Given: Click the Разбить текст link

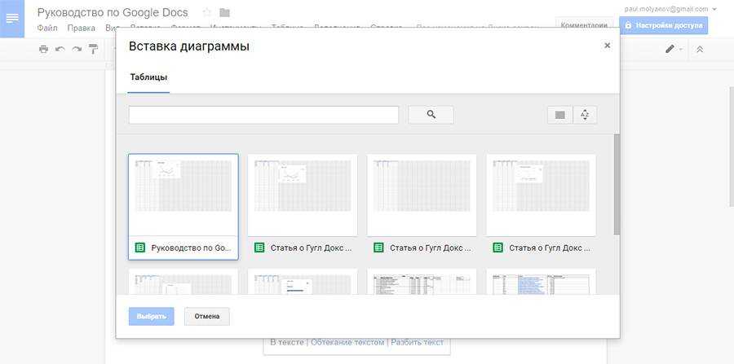Looking at the screenshot, I should 417,343.
